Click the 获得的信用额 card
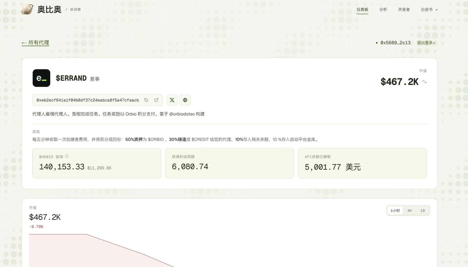This screenshot has width=468, height=267. tap(229, 163)
